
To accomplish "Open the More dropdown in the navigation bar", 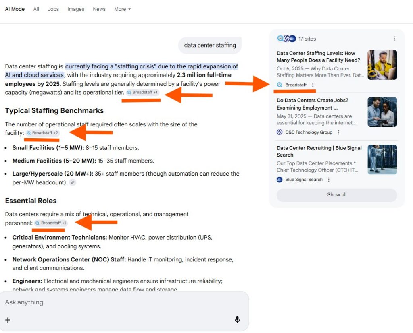I will [x=122, y=9].
